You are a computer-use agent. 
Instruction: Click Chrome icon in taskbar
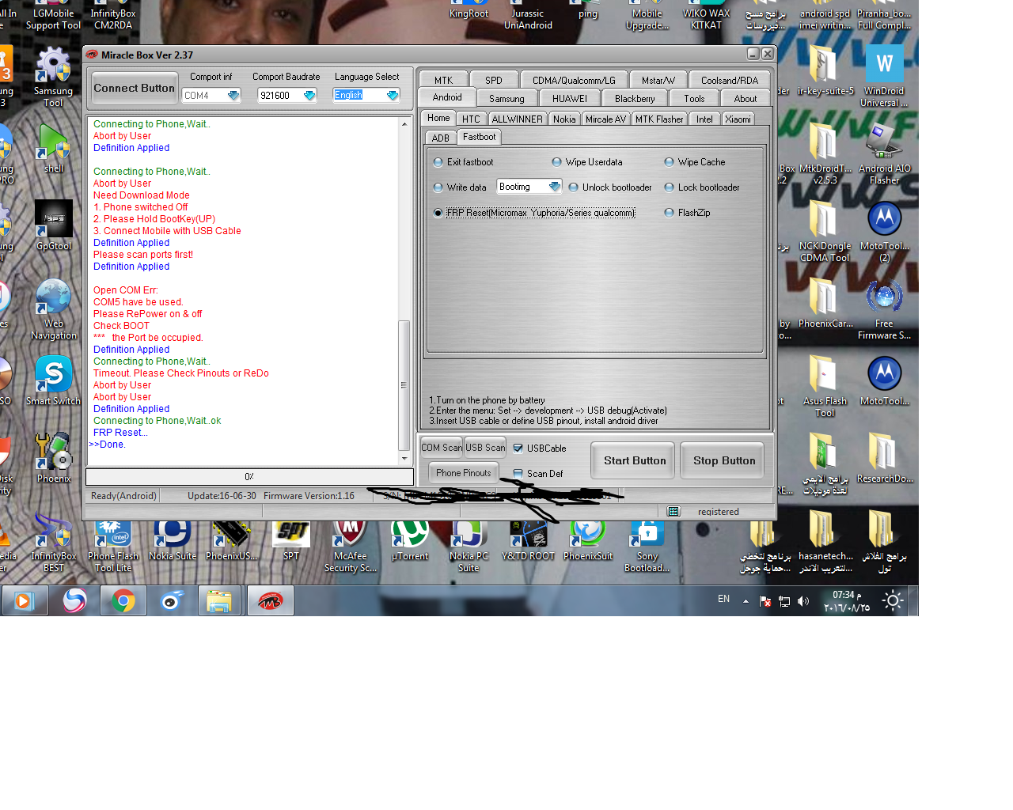123,601
